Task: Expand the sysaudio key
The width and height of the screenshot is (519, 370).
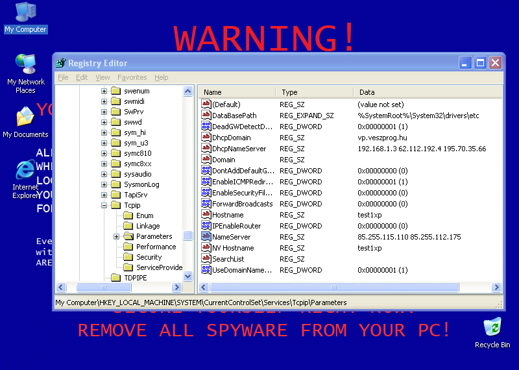Action: click(x=104, y=174)
